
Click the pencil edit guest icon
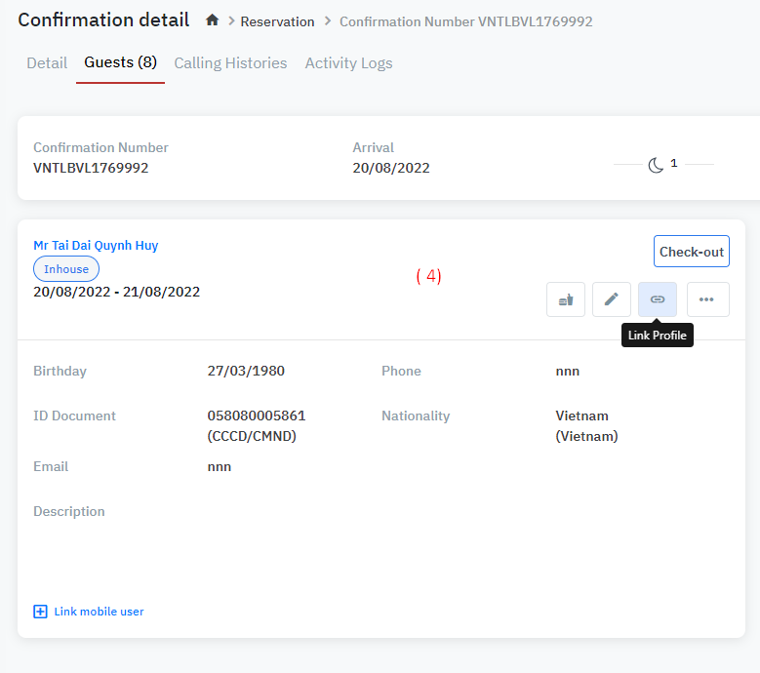(x=612, y=299)
